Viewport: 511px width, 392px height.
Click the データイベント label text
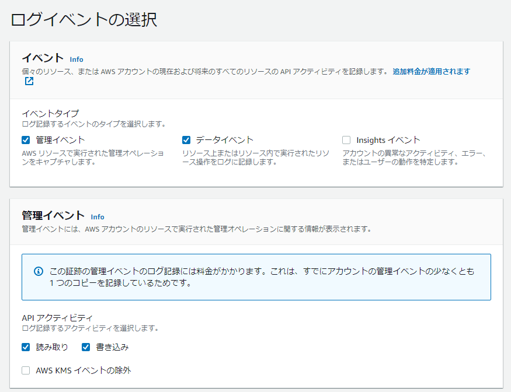pos(224,140)
